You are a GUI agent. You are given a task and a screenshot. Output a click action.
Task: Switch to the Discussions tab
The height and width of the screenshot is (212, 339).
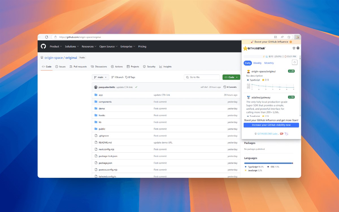[x=99, y=67]
